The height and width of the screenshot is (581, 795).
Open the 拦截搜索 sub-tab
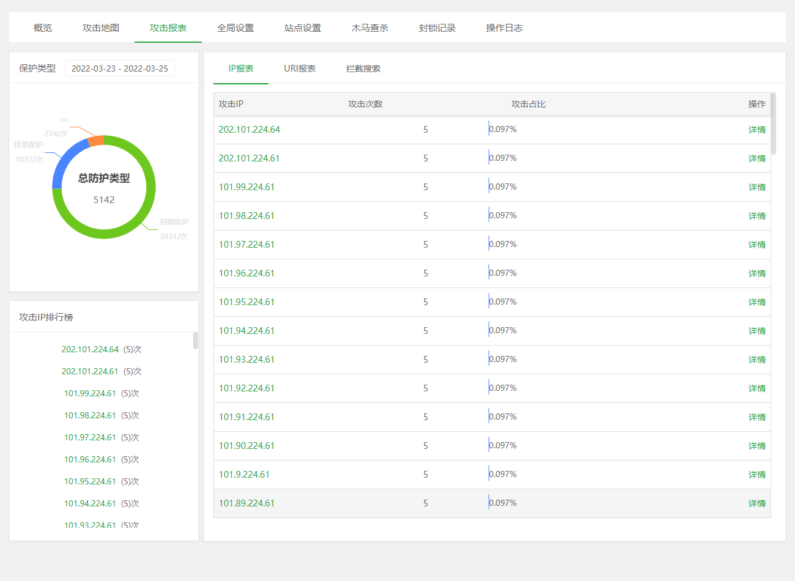point(363,68)
